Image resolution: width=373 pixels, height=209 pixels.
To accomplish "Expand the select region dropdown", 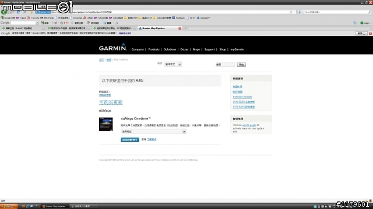I will 153,132.
